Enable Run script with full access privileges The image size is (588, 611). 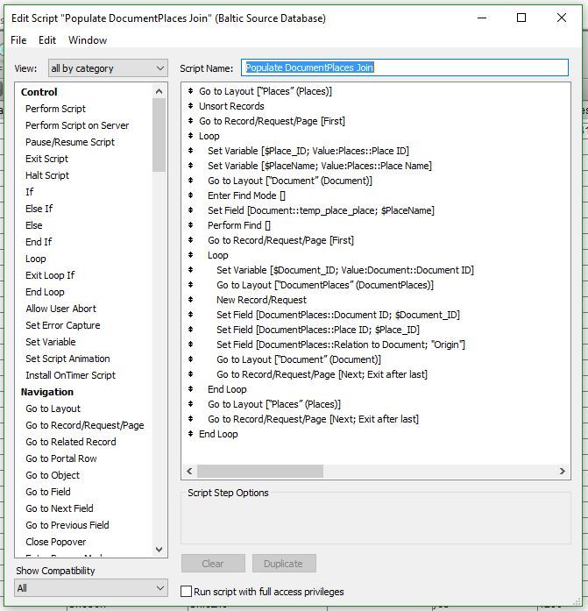click(186, 592)
